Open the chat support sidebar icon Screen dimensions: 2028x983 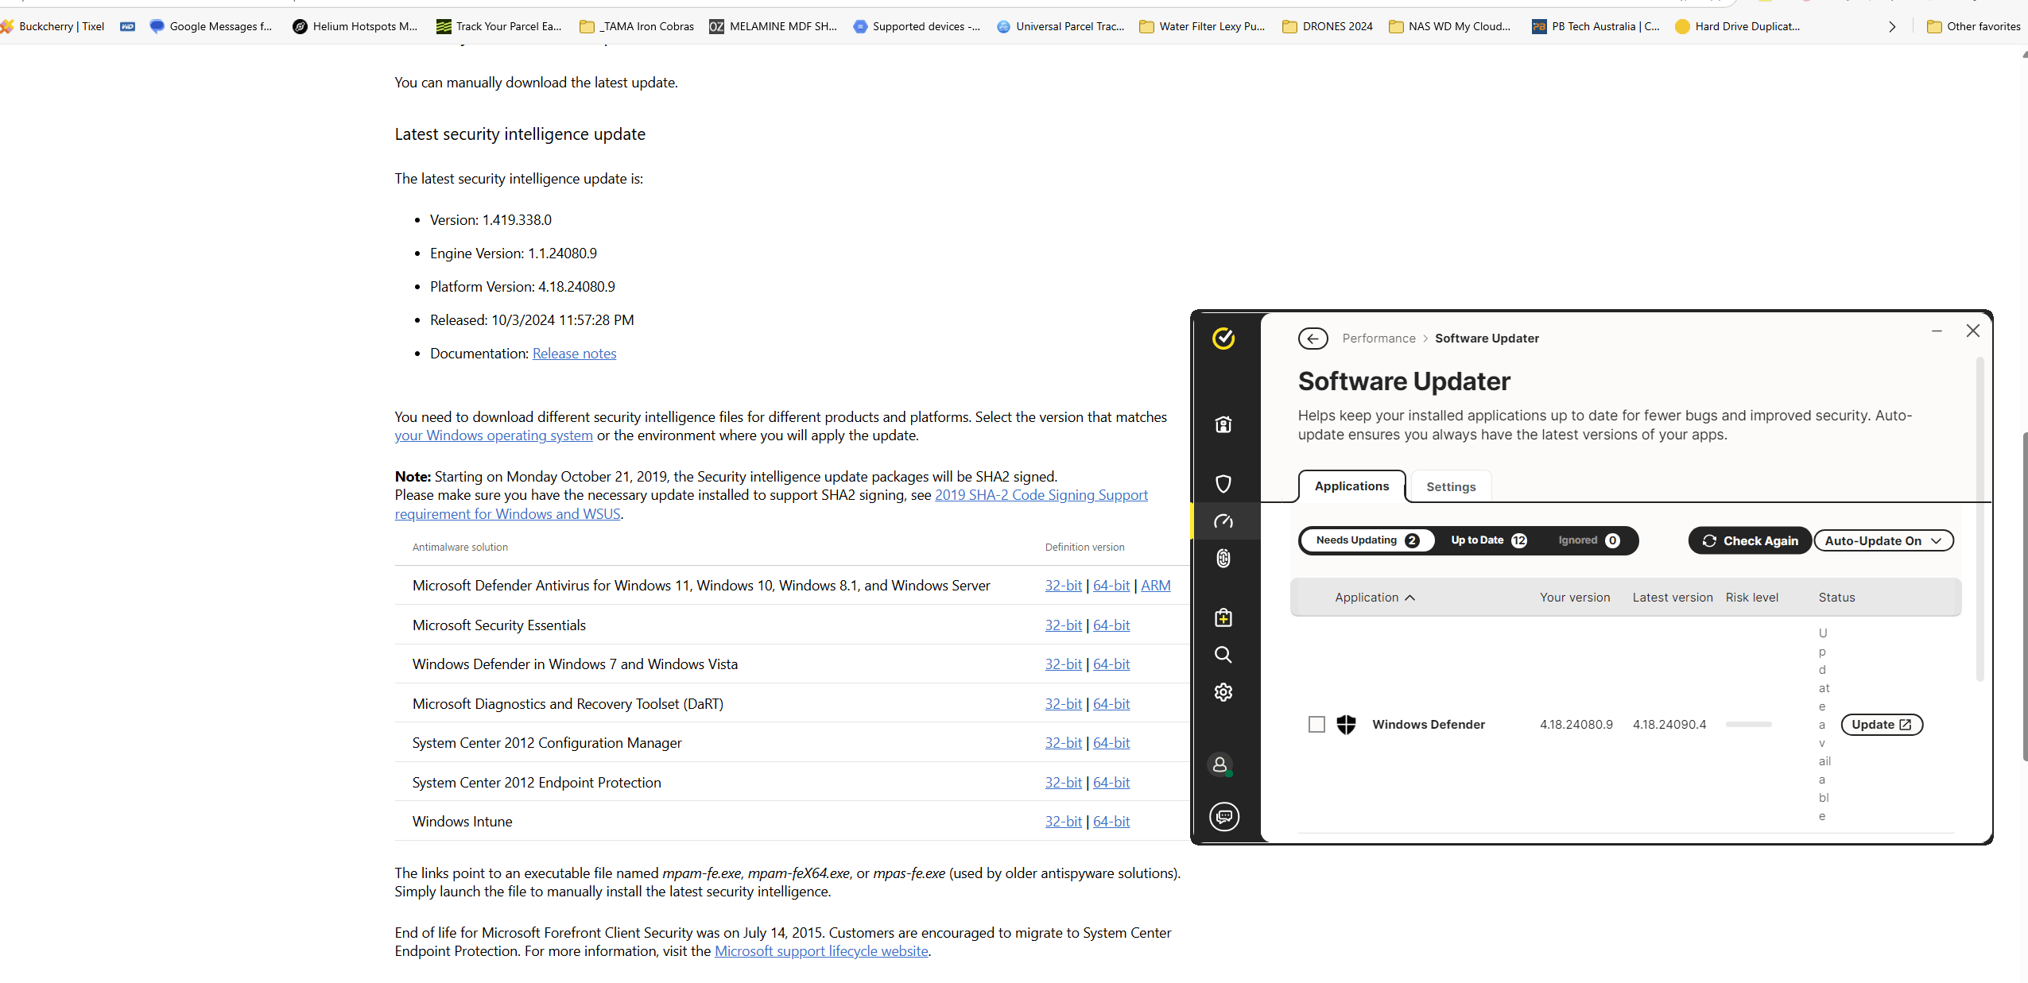coord(1224,816)
